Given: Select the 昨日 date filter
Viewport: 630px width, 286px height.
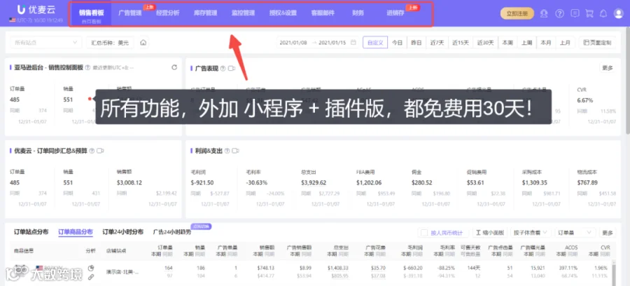Looking at the screenshot, I should click(416, 42).
